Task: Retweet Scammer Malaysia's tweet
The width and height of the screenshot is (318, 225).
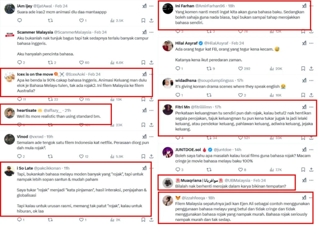Action: (50, 63)
